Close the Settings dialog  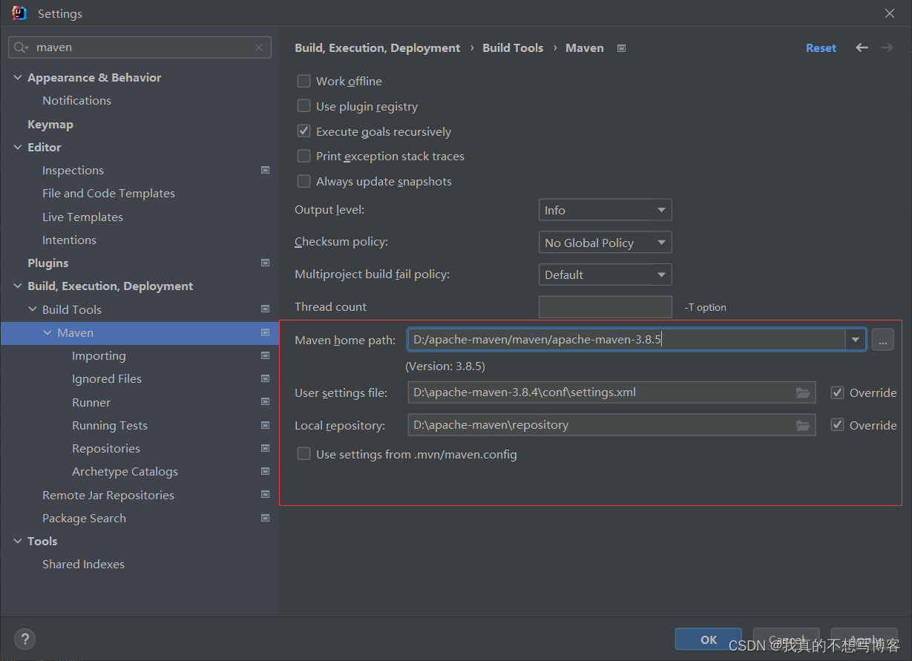(x=890, y=13)
